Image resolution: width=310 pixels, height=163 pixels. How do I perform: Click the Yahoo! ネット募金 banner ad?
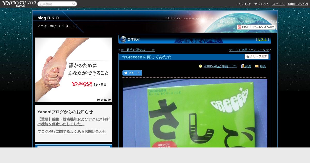coord(74,70)
